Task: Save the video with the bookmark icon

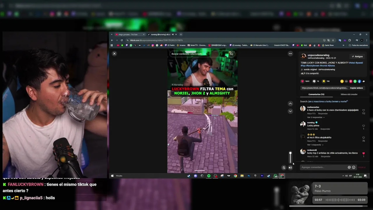Action: pos(324,81)
